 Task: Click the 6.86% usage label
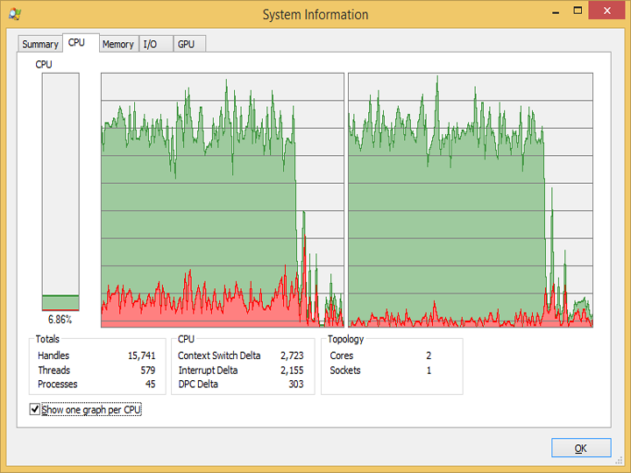click(x=60, y=320)
